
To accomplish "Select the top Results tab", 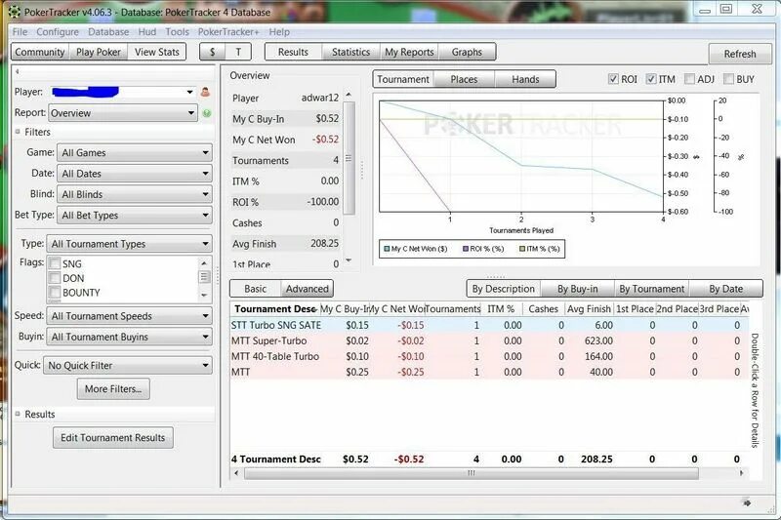I will (x=294, y=52).
